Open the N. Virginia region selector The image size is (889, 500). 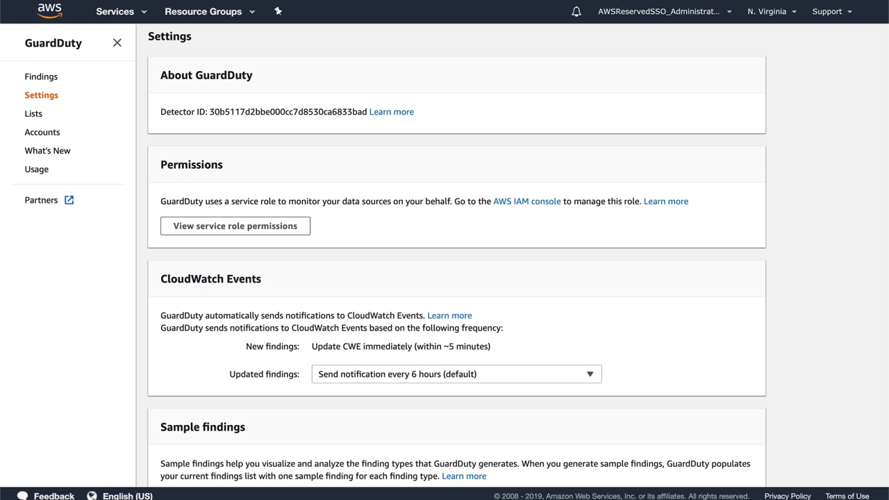click(772, 12)
